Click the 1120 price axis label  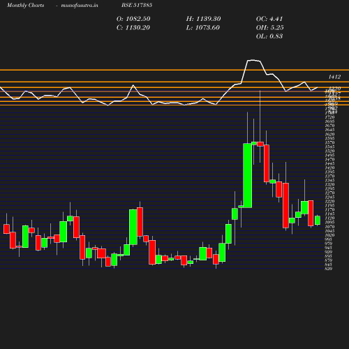coord(329,218)
